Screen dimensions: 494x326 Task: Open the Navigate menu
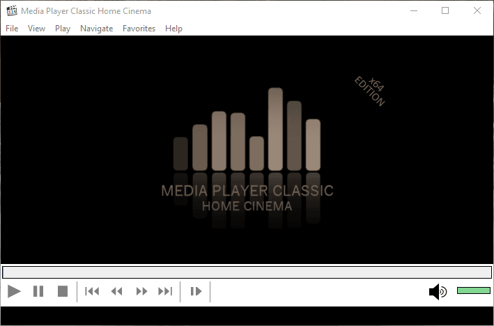pos(96,29)
